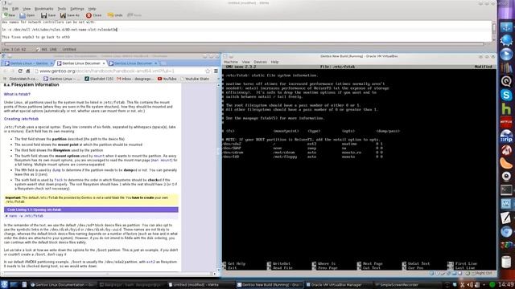Open the KDE application launcher in taskbar

click(4, 284)
